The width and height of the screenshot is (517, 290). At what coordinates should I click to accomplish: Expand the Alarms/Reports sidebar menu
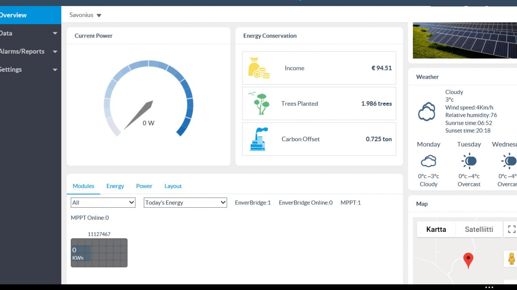tap(31, 51)
